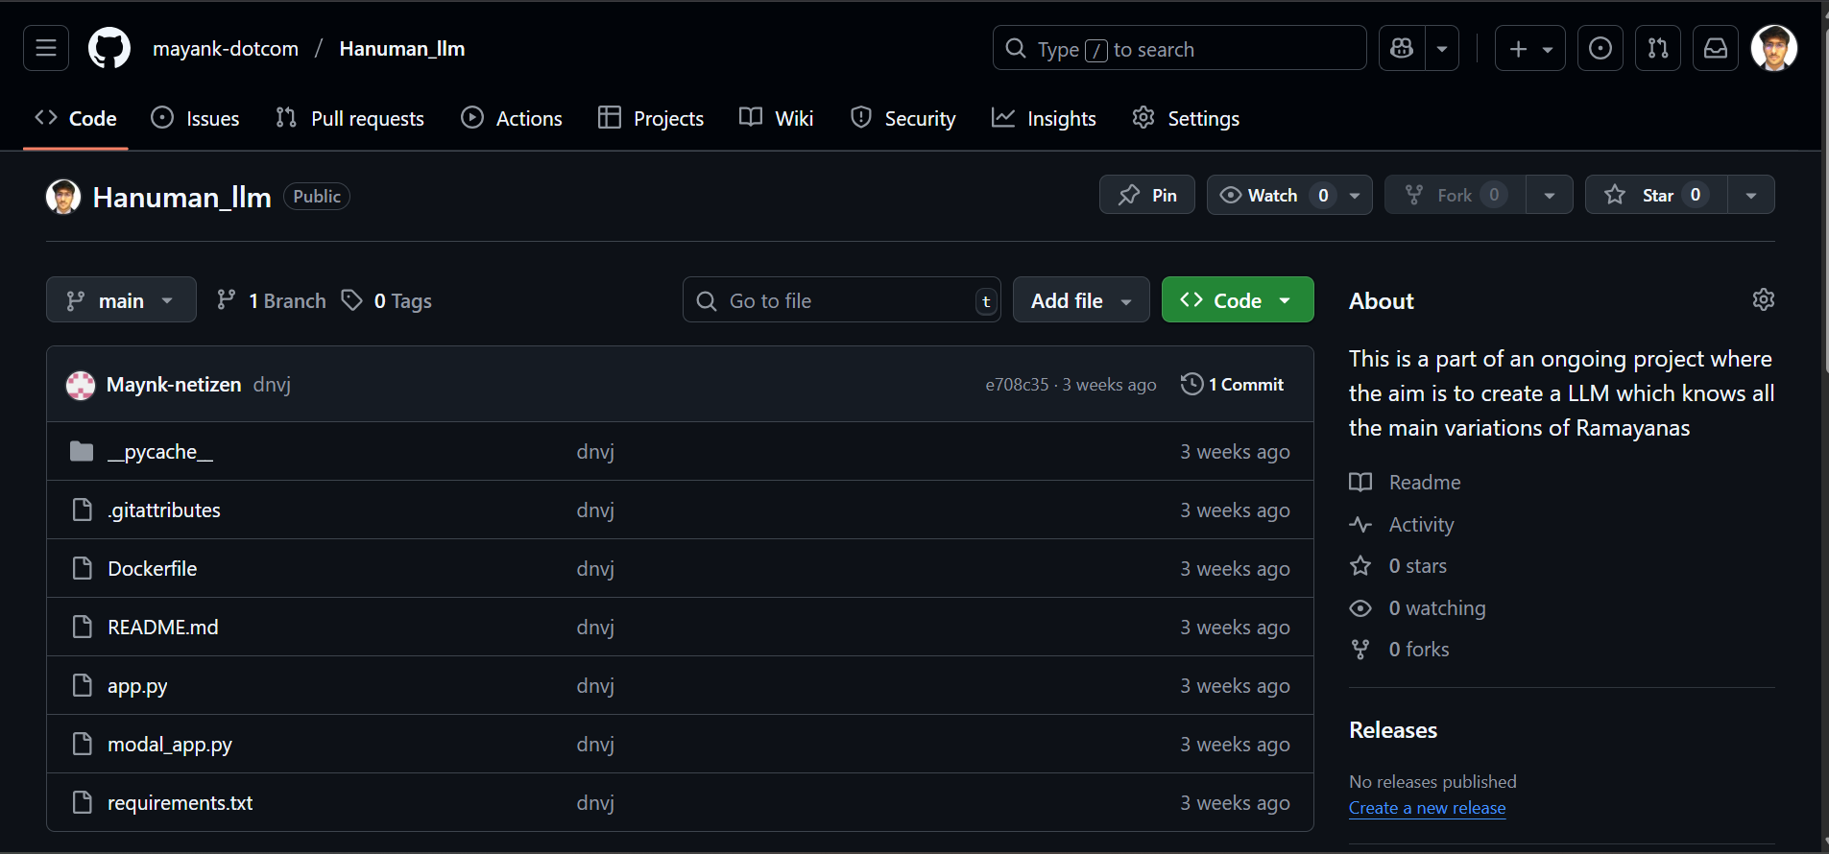
Task: Click Create a new release link
Action: 1427,808
